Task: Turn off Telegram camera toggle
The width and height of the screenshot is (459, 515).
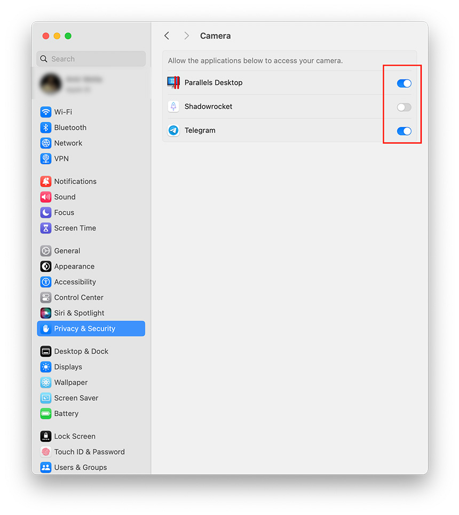Action: click(x=404, y=131)
